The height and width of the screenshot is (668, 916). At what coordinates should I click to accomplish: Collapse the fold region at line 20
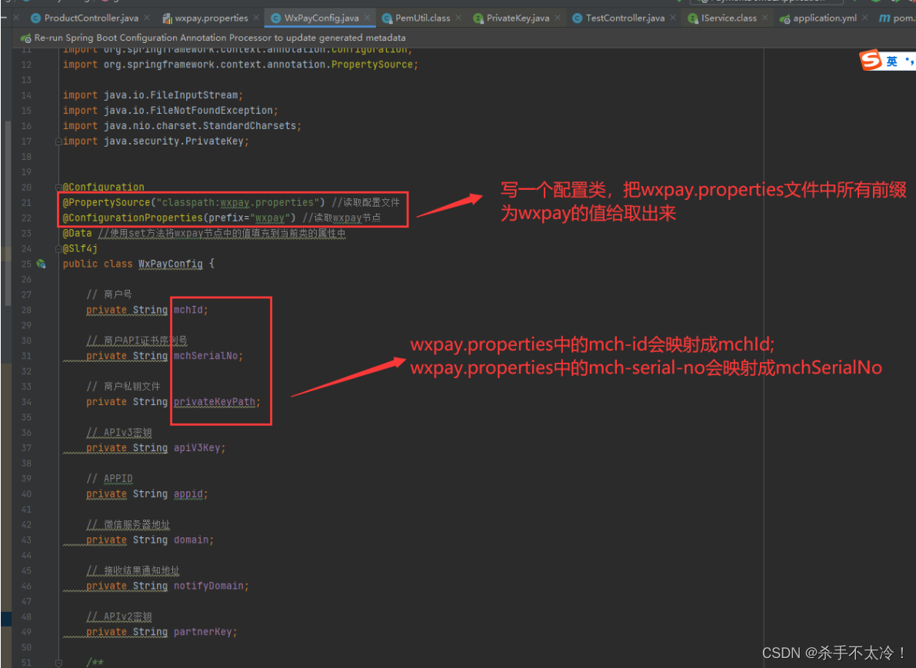[x=58, y=187]
